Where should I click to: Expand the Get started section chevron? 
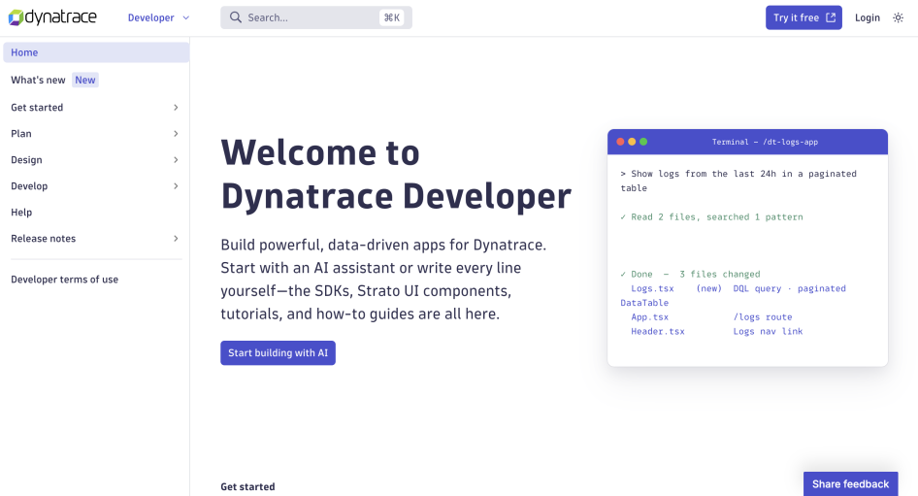(176, 107)
